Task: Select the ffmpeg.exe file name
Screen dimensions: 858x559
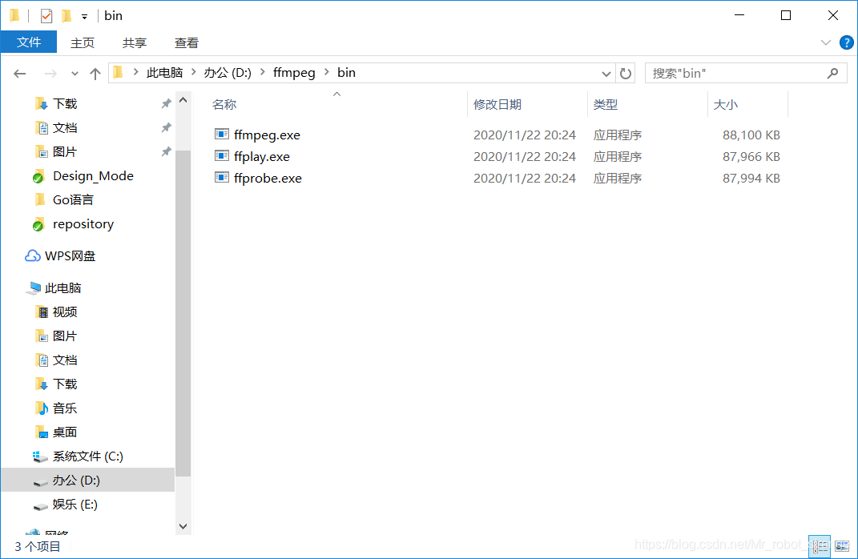Action: (x=267, y=135)
